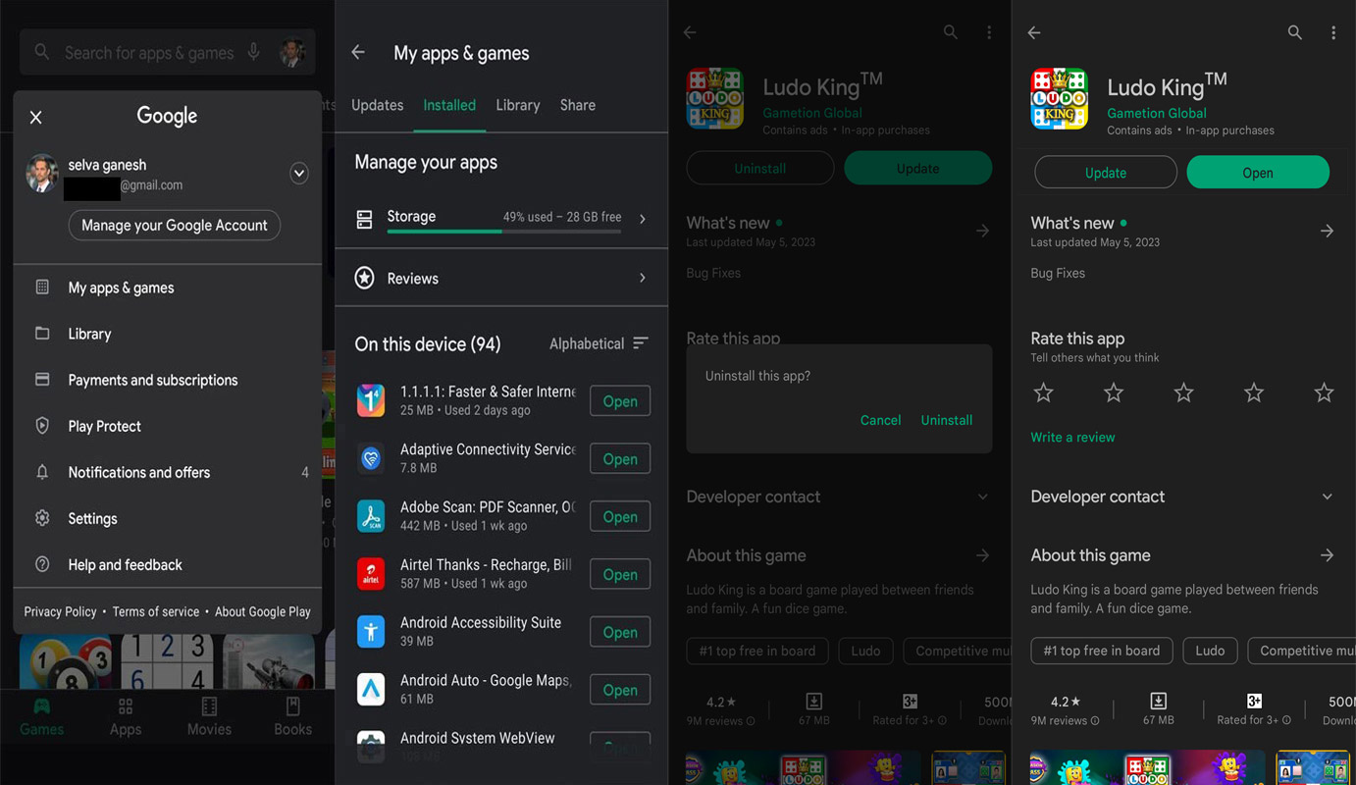1356x785 pixels.
Task: Open Adaptive Connectivity Services app
Action: [x=620, y=459]
